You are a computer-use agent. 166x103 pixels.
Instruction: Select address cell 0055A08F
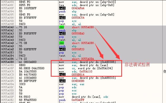(8, 8)
